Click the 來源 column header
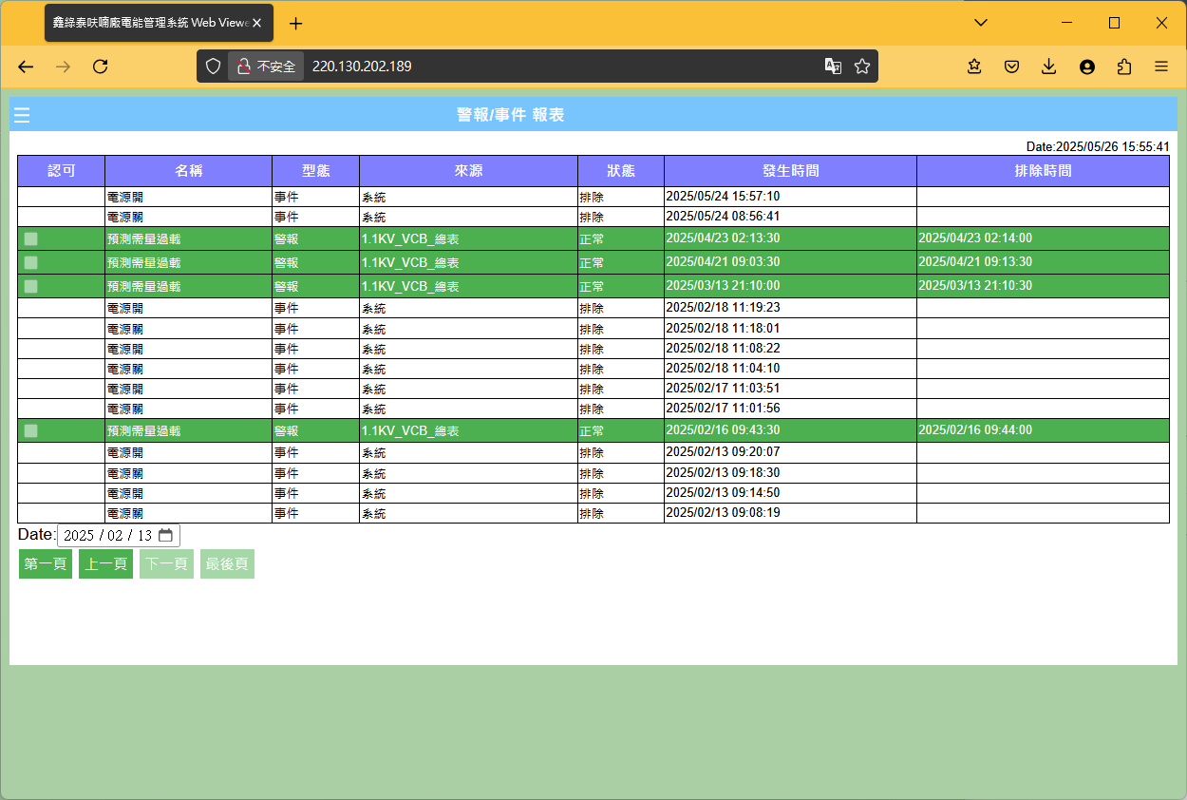The width and height of the screenshot is (1187, 800). 468,171
